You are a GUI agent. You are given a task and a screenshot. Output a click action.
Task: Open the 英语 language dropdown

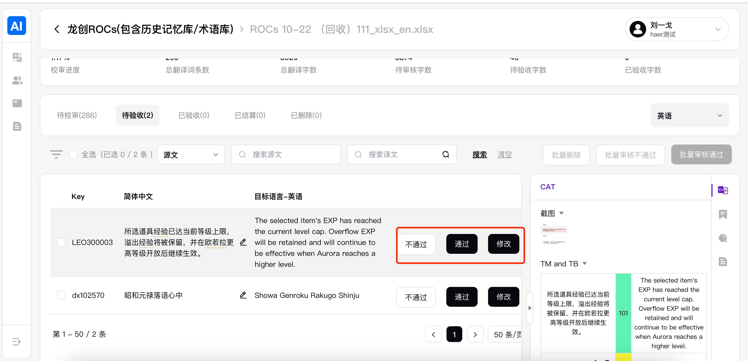(689, 116)
